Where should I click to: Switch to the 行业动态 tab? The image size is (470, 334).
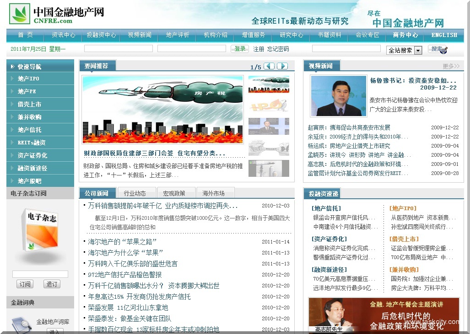tap(135, 193)
